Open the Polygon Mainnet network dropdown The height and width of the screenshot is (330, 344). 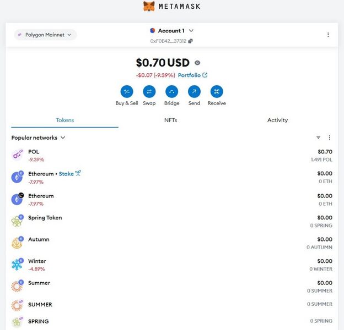[45, 35]
